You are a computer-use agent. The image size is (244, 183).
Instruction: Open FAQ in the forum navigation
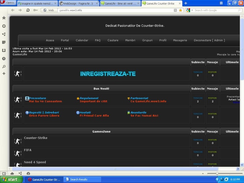98,40
